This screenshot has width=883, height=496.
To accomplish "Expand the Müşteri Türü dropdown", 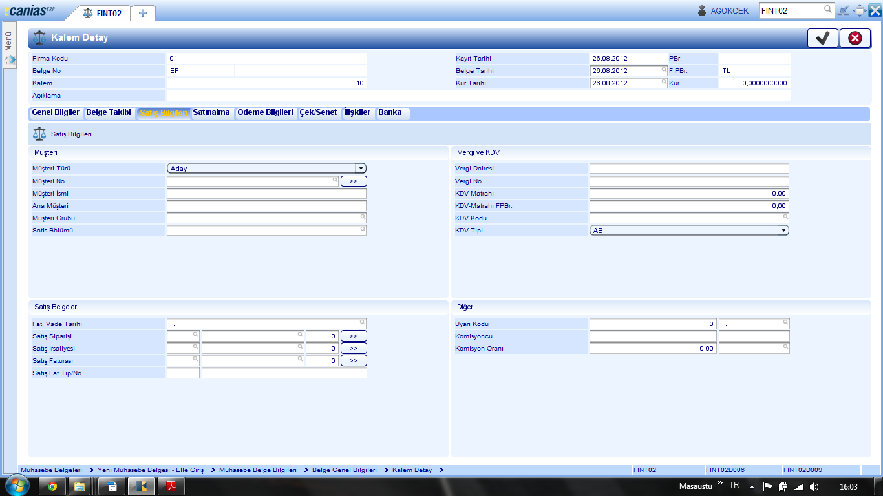I will pyautogui.click(x=361, y=169).
